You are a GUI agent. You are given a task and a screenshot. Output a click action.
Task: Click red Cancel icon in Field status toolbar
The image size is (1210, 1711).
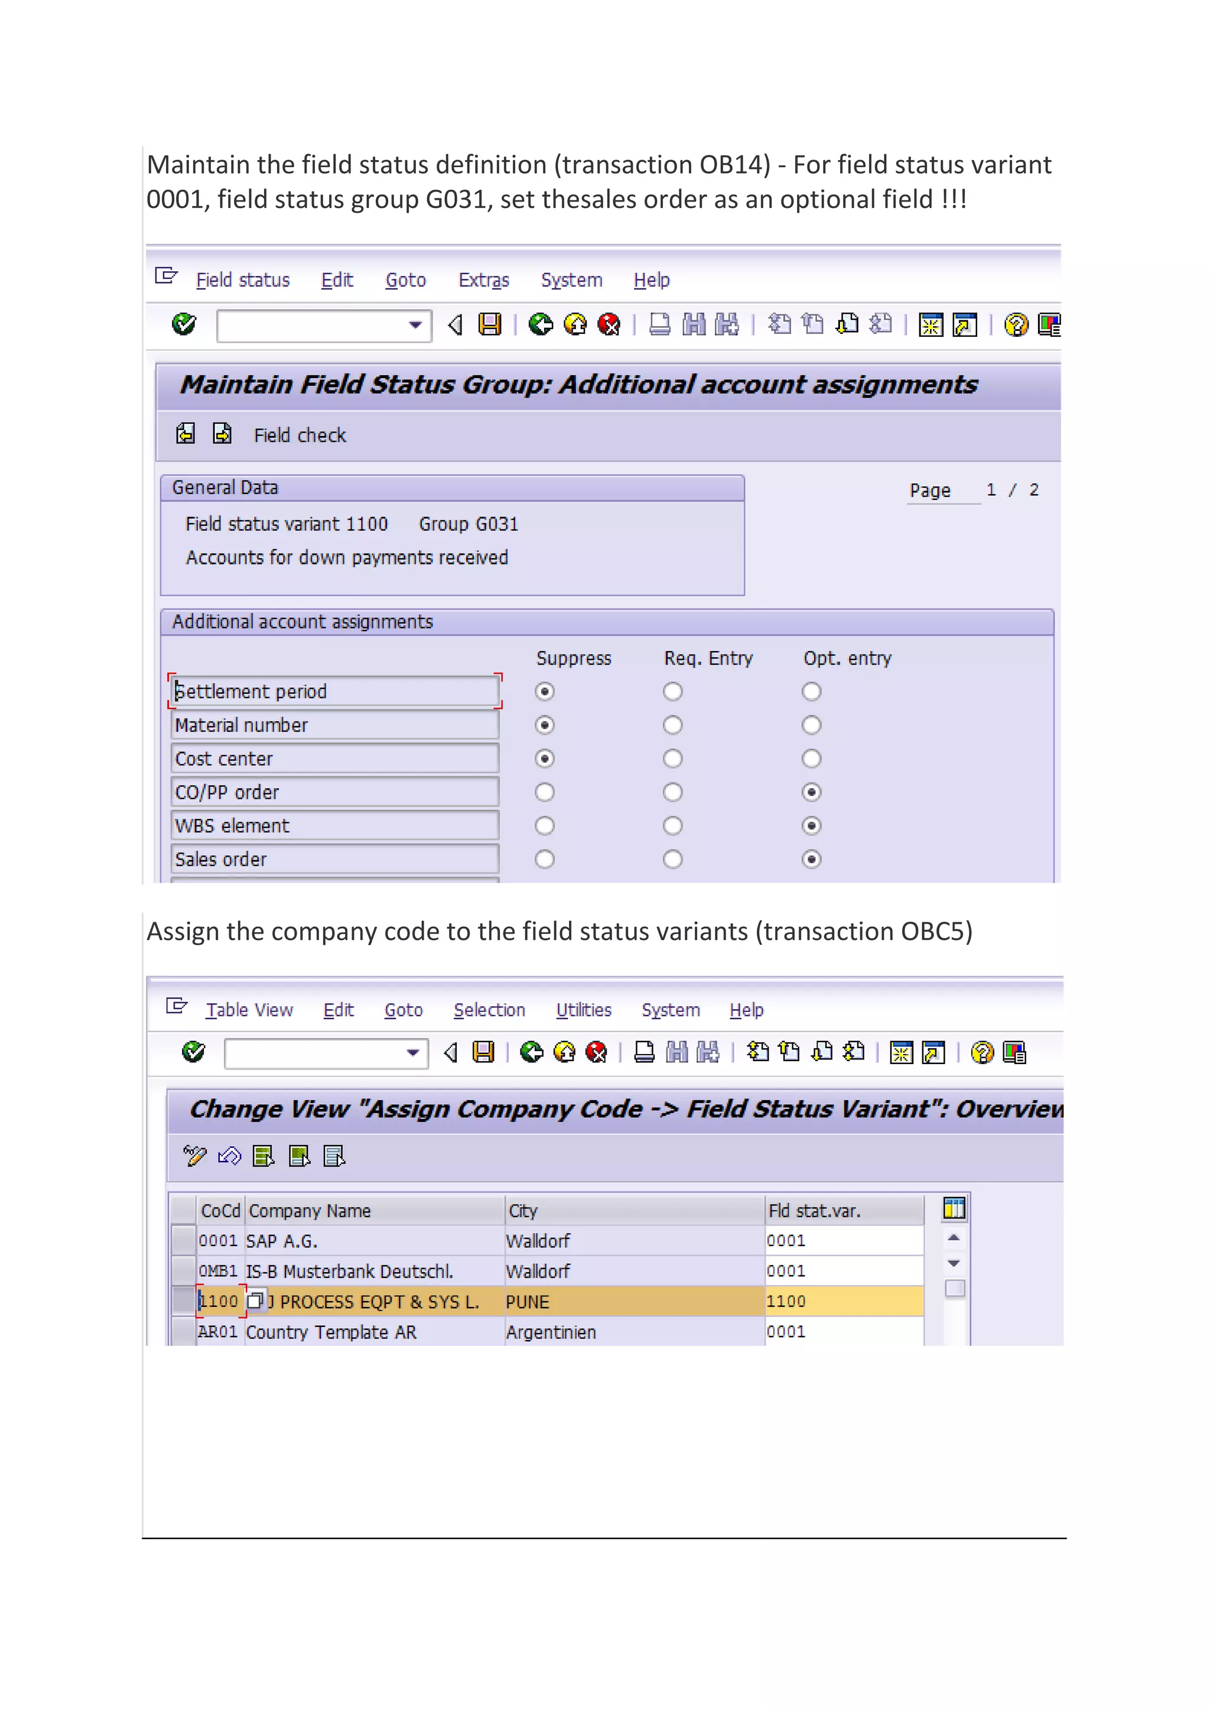coord(609,324)
